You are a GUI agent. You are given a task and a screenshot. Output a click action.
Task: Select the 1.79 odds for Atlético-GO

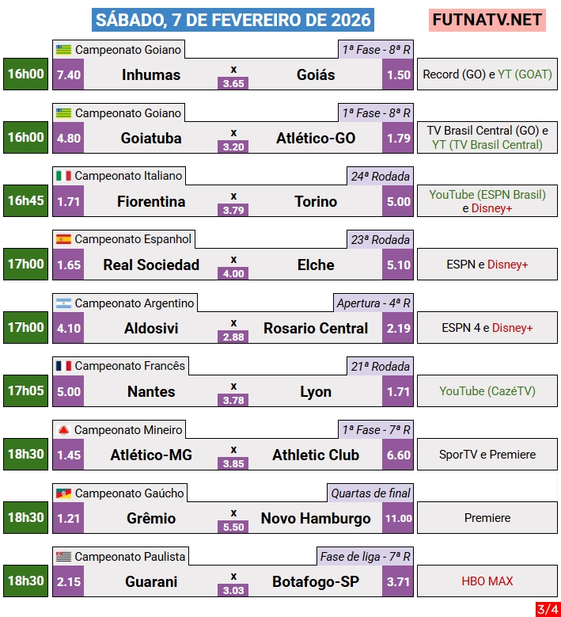point(399,139)
